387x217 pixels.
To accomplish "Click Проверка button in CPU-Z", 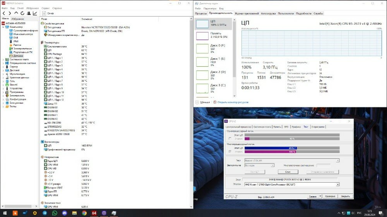I will pos(330,196).
